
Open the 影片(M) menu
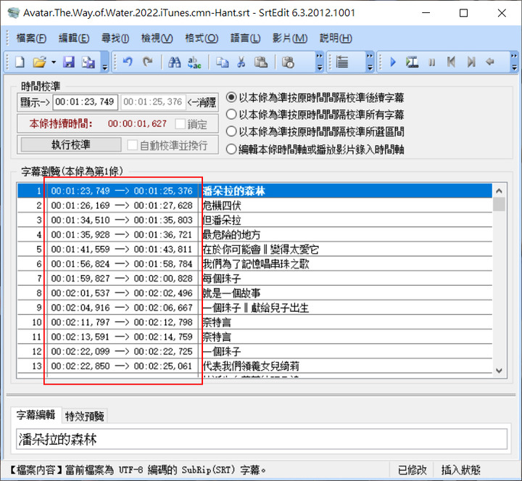(x=290, y=38)
